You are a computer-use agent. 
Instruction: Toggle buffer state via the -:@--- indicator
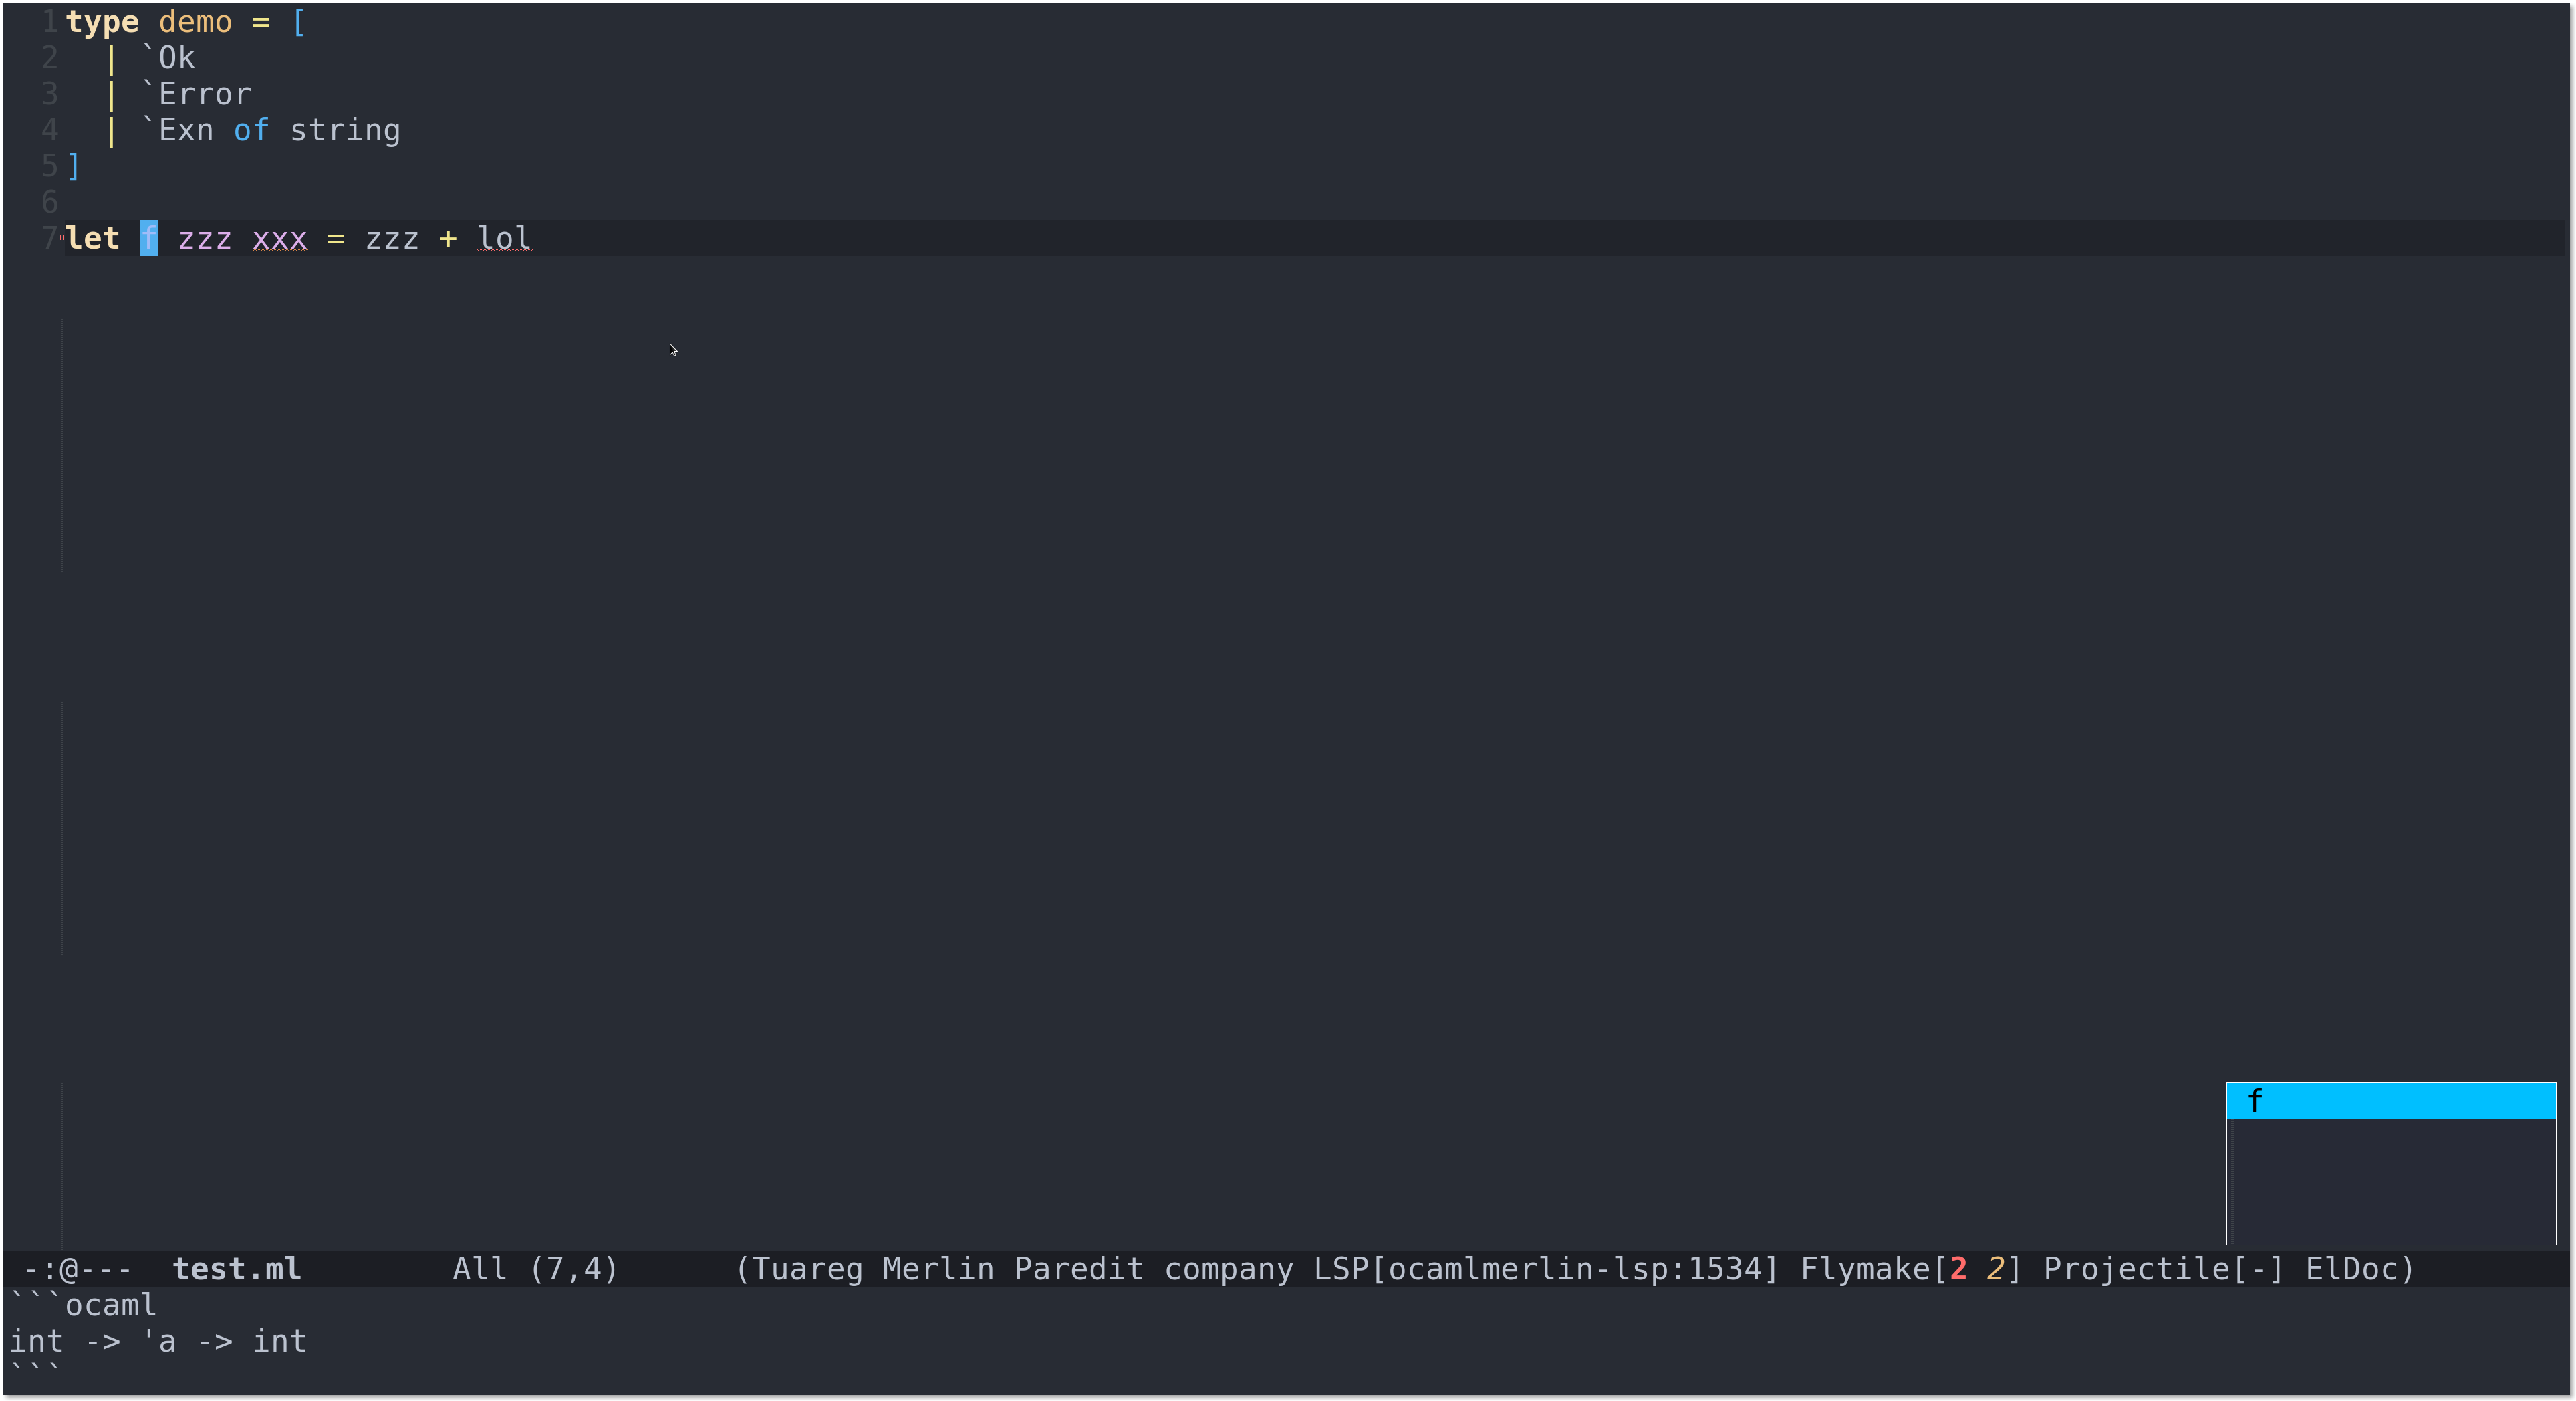(78, 1270)
